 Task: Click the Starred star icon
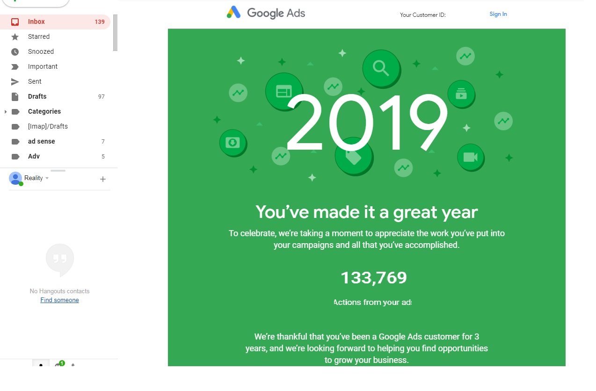(x=15, y=36)
